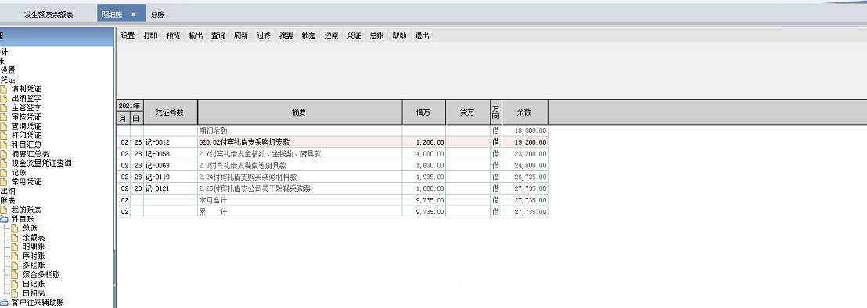Click the 退出 toolbar button
The height and width of the screenshot is (308, 867).
click(422, 36)
